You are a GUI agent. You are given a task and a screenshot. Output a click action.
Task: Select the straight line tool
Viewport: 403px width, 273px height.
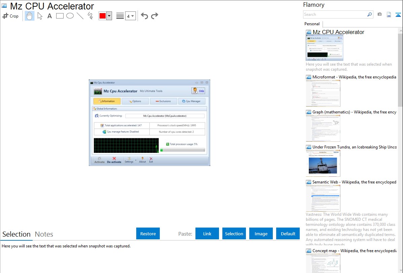[x=80, y=16]
